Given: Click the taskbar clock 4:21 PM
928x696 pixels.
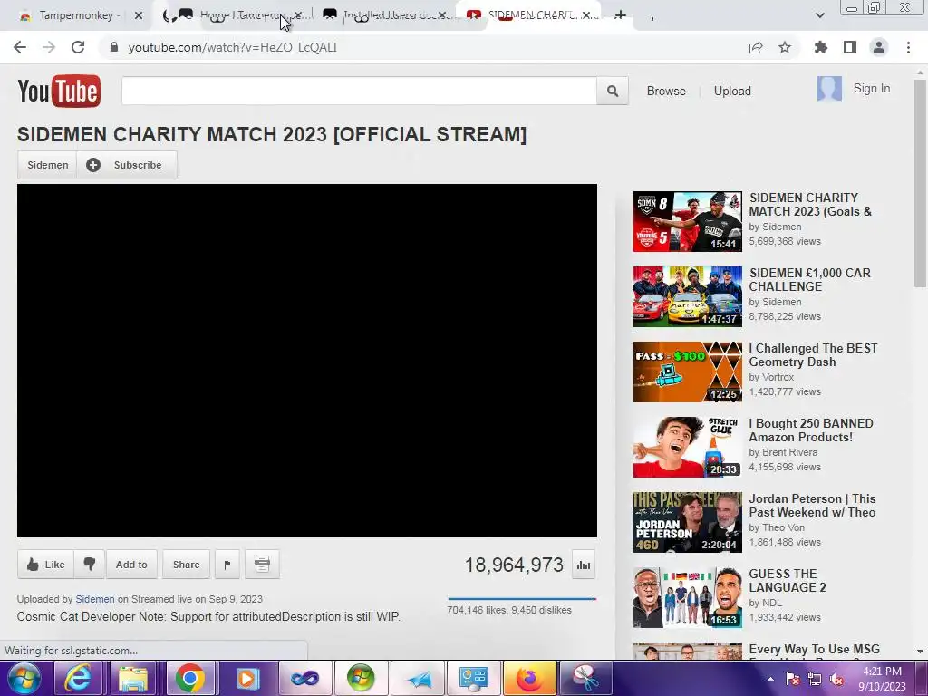Looking at the screenshot, I should [x=882, y=672].
